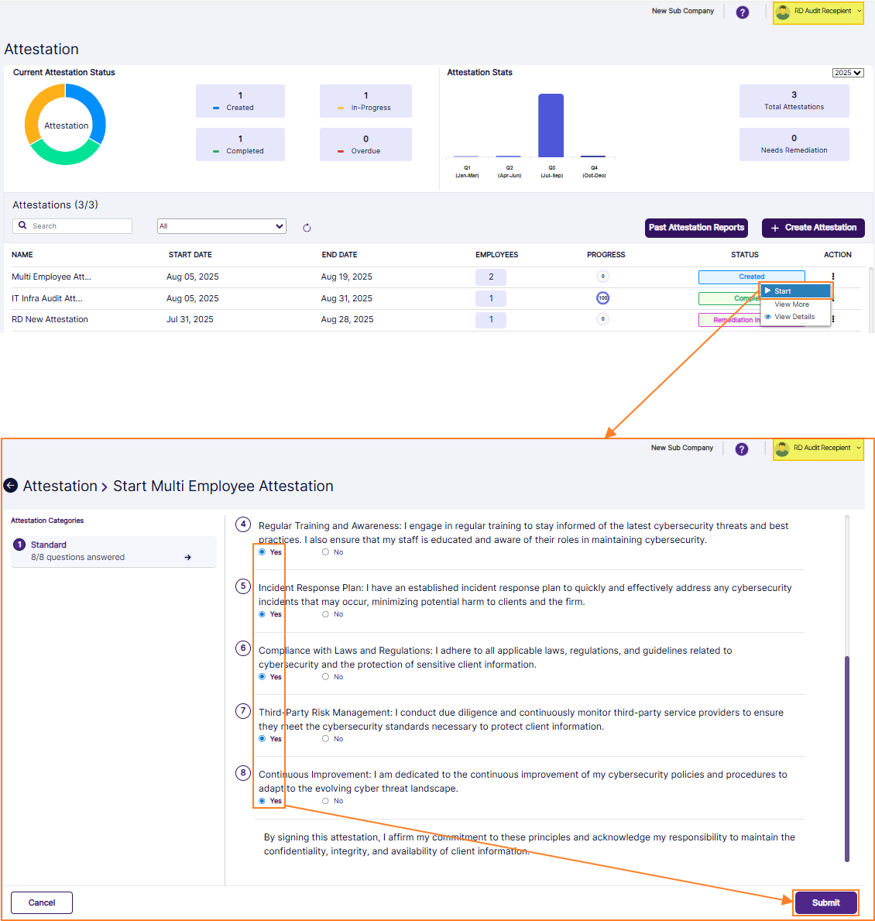This screenshot has width=875, height=921.
Task: Click the refresh icon beside the filter dropdown
Action: tap(307, 228)
